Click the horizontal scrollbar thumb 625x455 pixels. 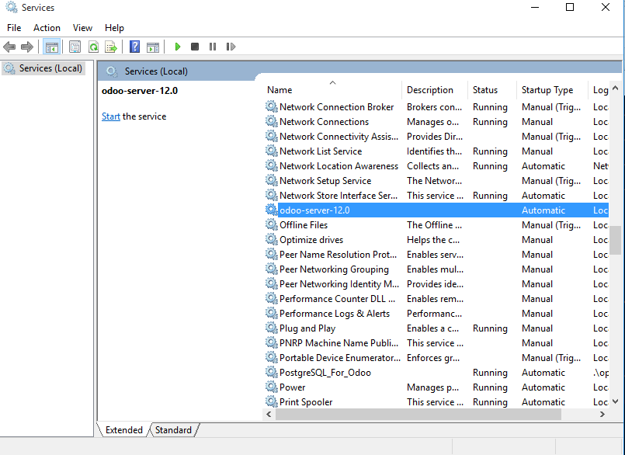point(418,415)
